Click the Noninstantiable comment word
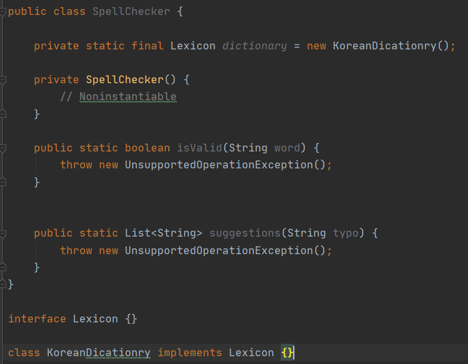Image resolution: width=468 pixels, height=364 pixels. coord(128,97)
